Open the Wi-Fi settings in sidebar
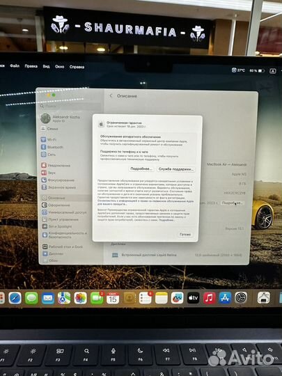The image size is (282, 376). click(49, 139)
